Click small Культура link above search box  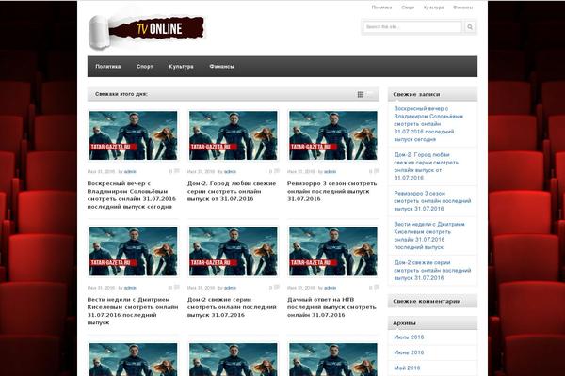pos(433,8)
